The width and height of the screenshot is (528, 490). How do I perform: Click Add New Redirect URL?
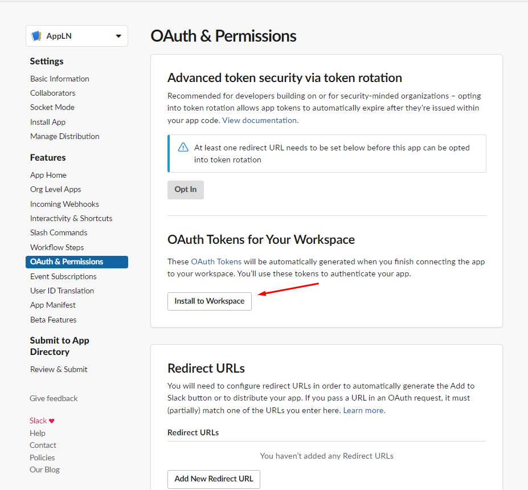(x=213, y=479)
